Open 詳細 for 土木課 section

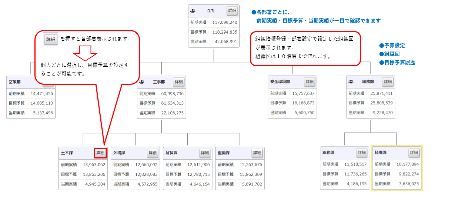100,153
